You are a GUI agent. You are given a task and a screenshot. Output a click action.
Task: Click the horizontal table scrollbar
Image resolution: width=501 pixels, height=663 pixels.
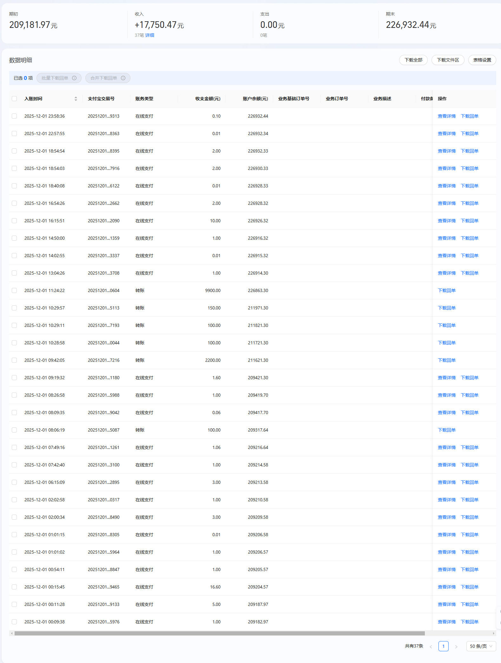click(x=220, y=633)
